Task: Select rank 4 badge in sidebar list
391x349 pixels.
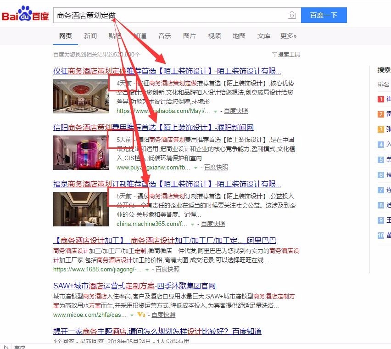Action: (x=380, y=145)
